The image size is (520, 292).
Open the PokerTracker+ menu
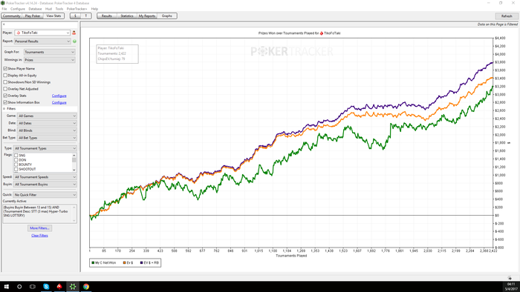pyautogui.click(x=77, y=9)
